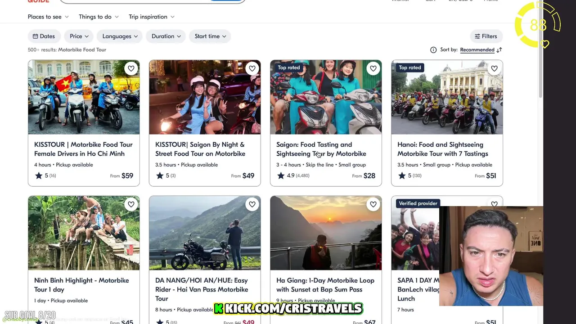Toggle heart on Hanoi Food and Sightseeing tour
Screen dimensions: 576x324
494,68
